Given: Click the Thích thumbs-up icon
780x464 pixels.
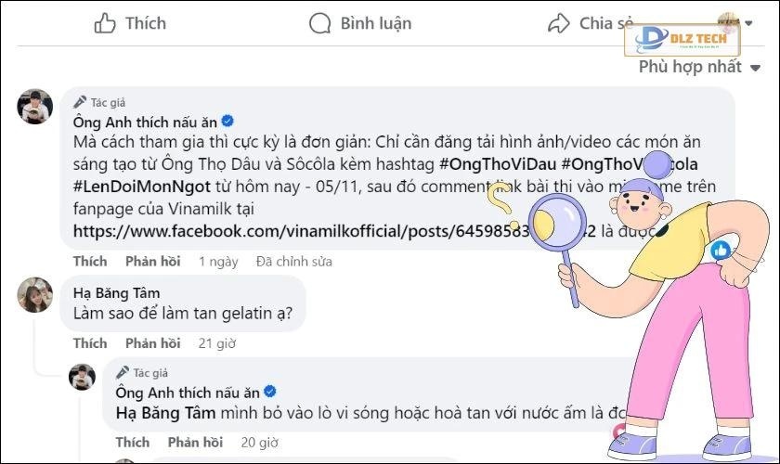Looking at the screenshot, I should tap(105, 23).
